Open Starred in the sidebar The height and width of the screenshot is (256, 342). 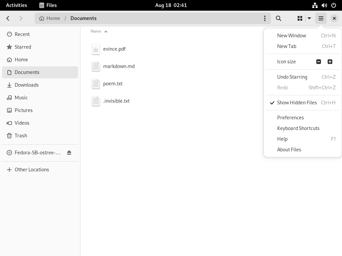(x=40, y=47)
